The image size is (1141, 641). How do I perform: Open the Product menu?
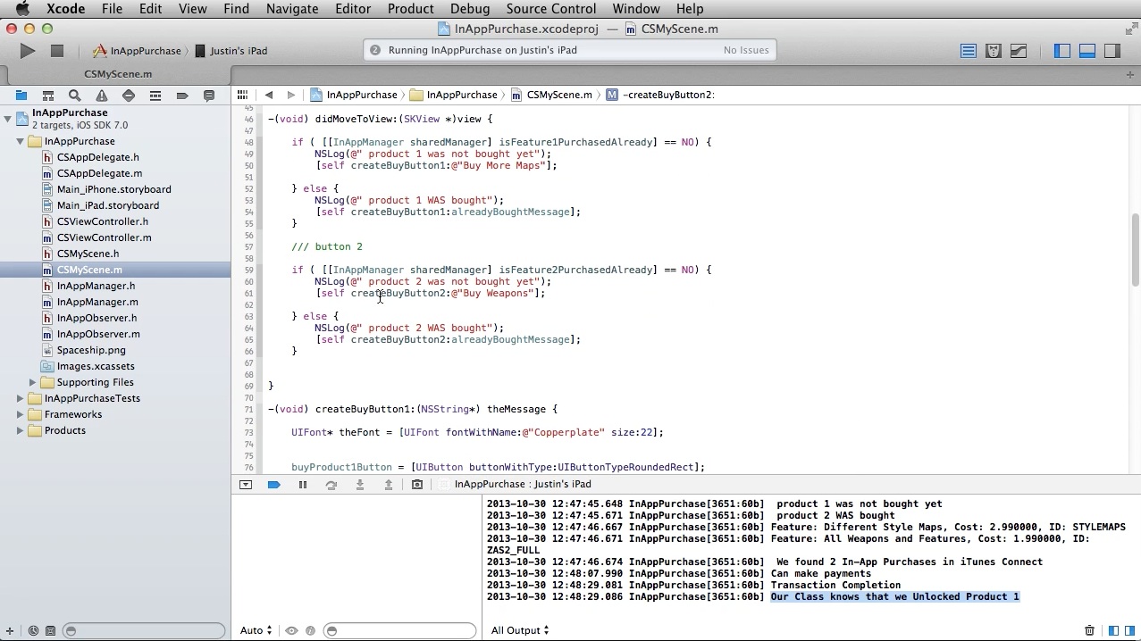pyautogui.click(x=411, y=9)
